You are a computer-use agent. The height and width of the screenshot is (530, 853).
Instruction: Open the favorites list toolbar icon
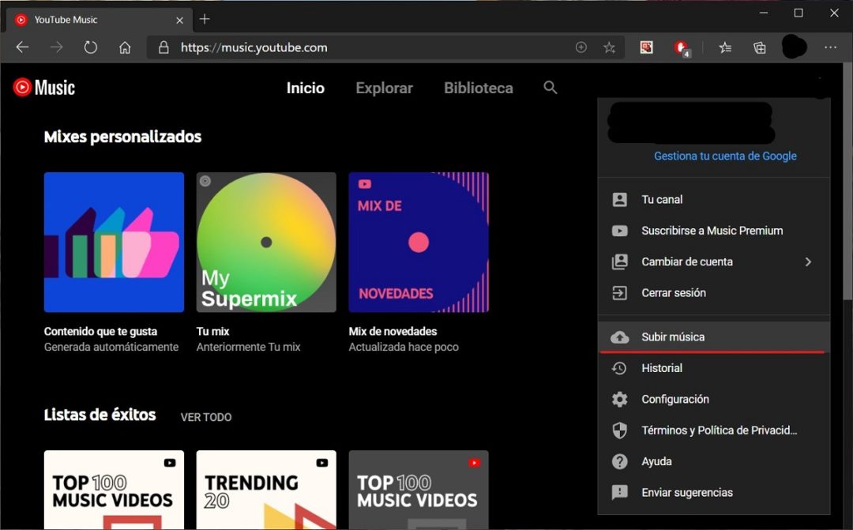tap(725, 48)
